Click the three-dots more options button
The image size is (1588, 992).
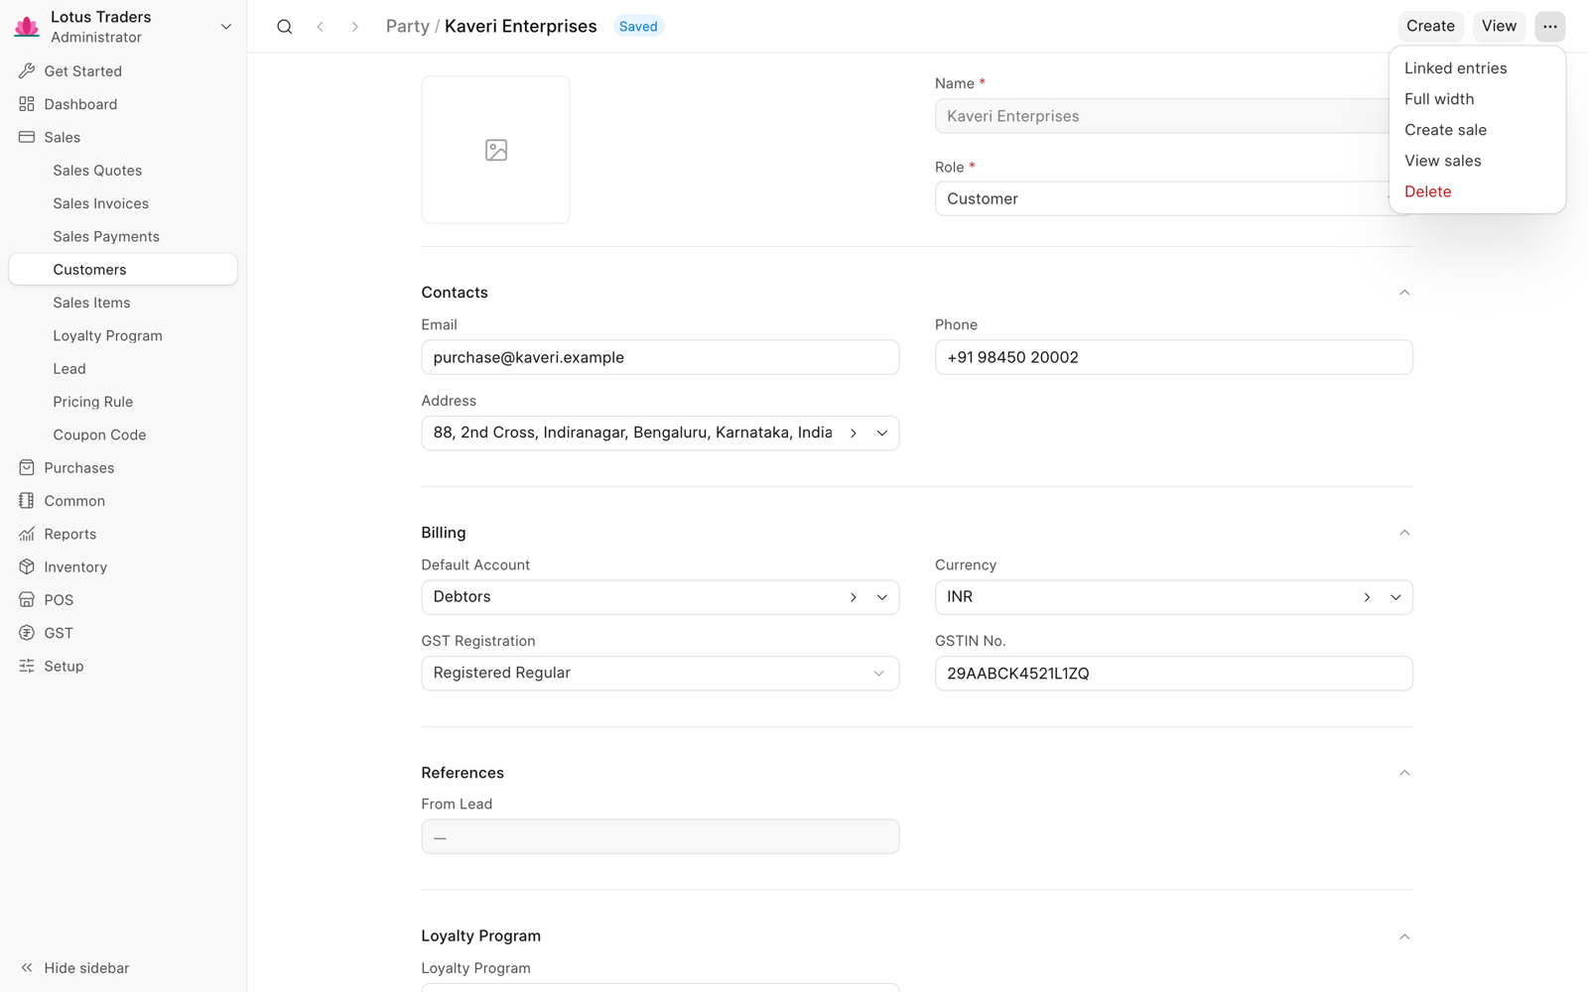pos(1549,27)
